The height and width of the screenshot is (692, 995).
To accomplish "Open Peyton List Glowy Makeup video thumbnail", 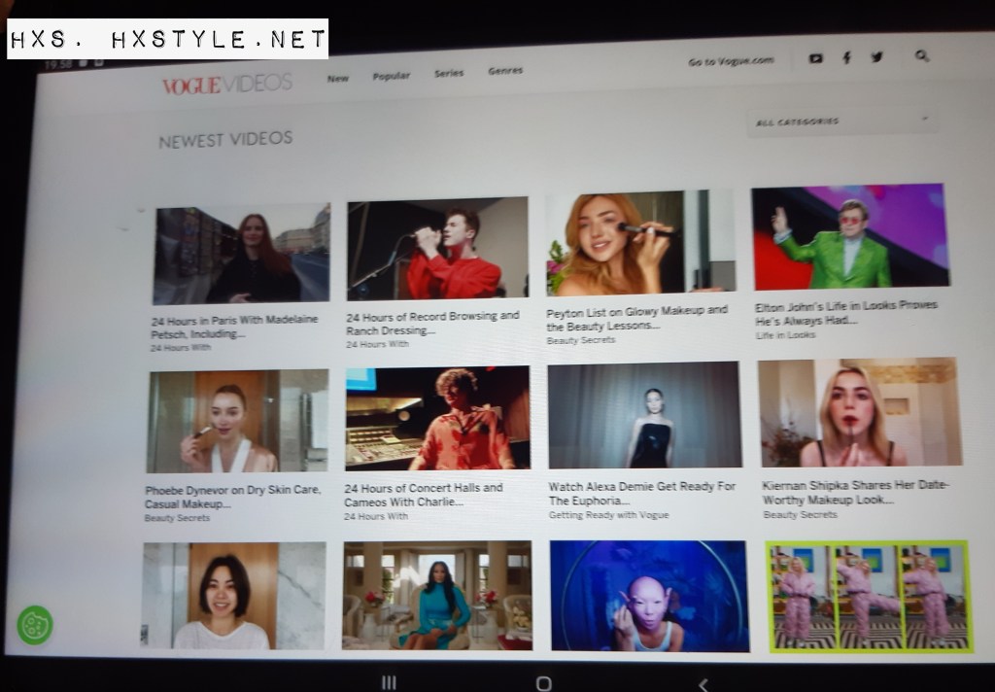I will point(640,243).
